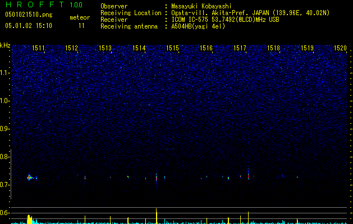Click the 0.6 kHz frequency label

point(4,213)
